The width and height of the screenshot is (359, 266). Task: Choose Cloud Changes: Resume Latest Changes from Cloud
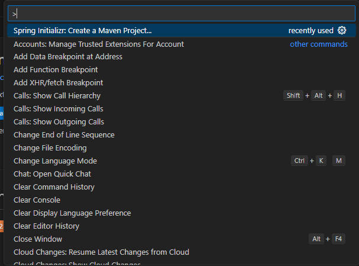coord(182,252)
